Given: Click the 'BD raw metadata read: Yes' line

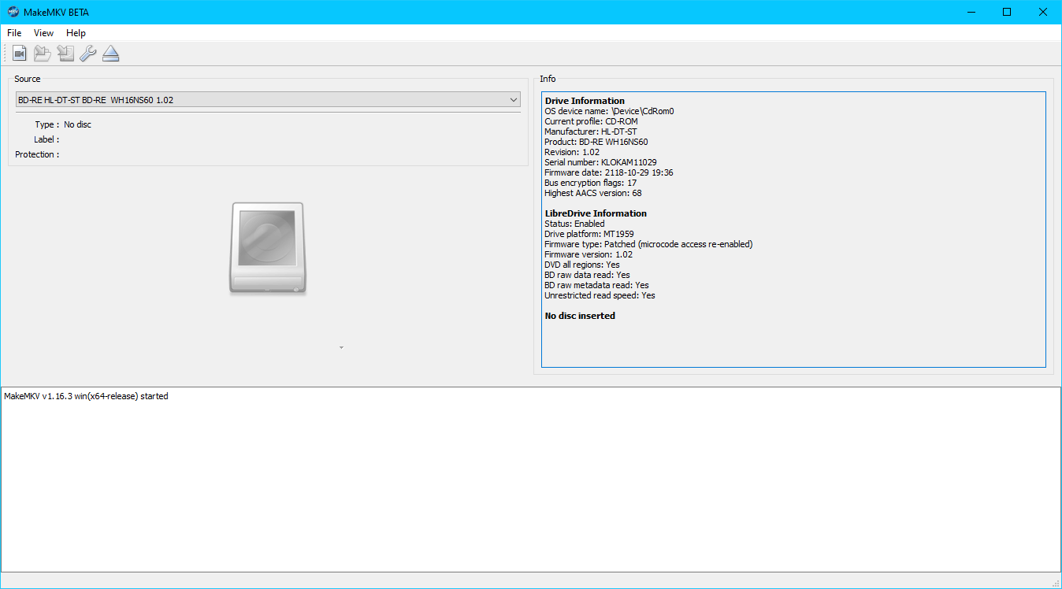Looking at the screenshot, I should (x=596, y=285).
